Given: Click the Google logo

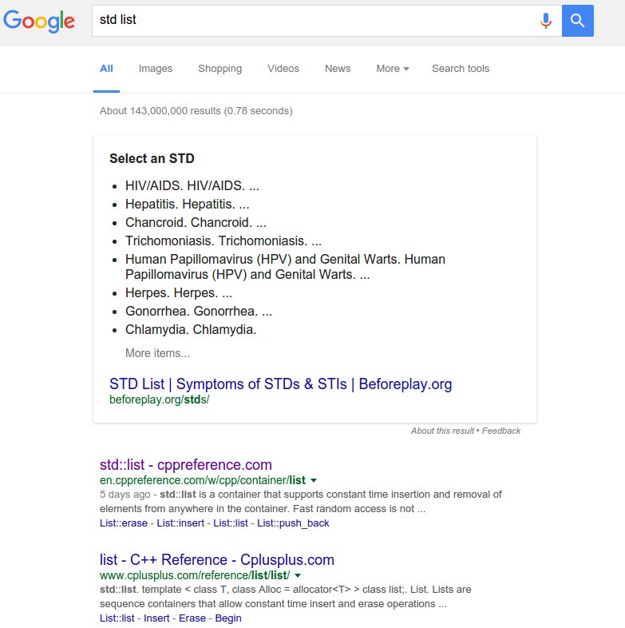Looking at the screenshot, I should (39, 21).
